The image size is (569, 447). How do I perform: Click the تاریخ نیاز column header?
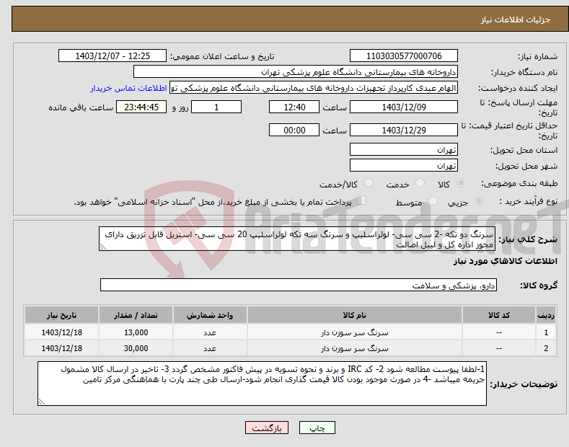coord(62,315)
